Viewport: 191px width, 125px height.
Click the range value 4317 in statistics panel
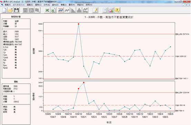click(x=17, y=37)
